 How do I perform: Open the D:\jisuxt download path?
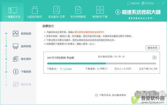[66, 69]
